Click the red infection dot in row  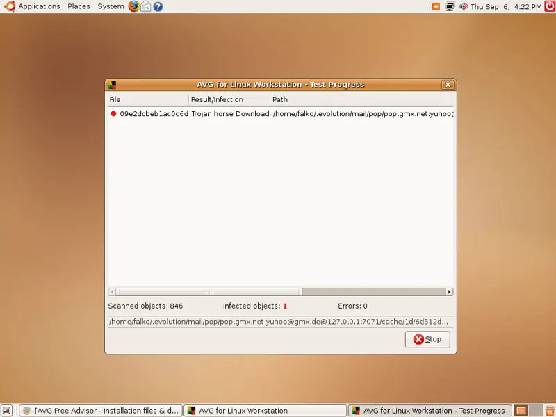click(x=113, y=113)
